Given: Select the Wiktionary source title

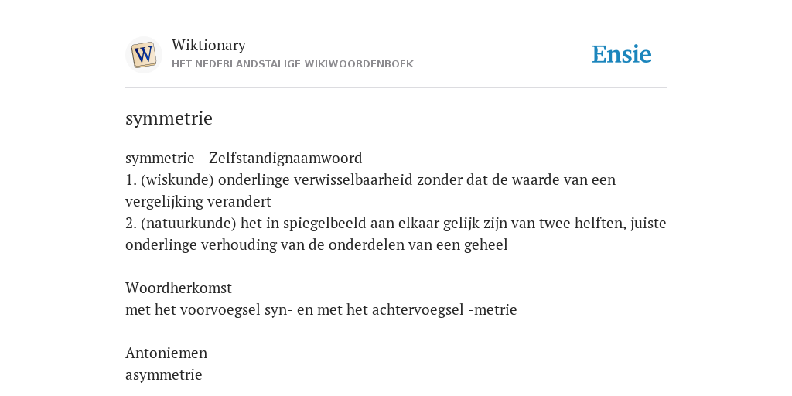Looking at the screenshot, I should tap(209, 45).
